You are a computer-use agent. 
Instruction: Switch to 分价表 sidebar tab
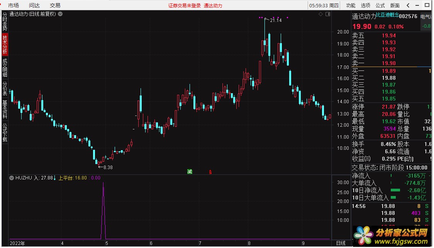5,88
